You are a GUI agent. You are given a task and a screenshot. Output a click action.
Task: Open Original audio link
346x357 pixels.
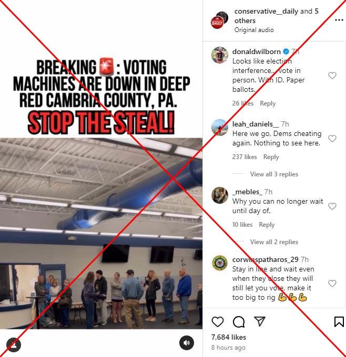[254, 30]
